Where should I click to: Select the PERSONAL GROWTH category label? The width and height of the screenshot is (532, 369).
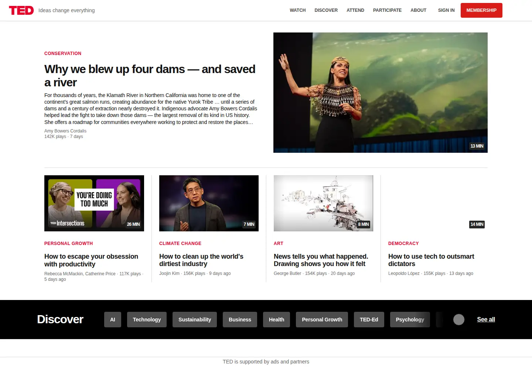click(x=69, y=244)
